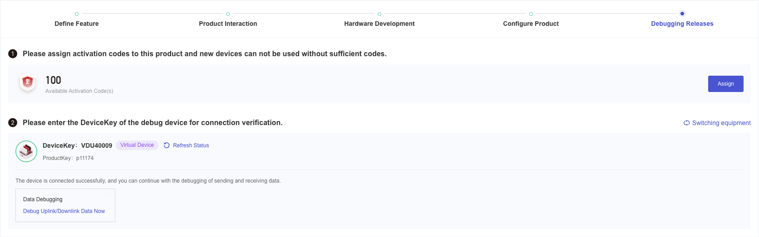Image resolution: width=759 pixels, height=237 pixels.
Task: Switch to the Hardware Development step
Action: tap(379, 24)
